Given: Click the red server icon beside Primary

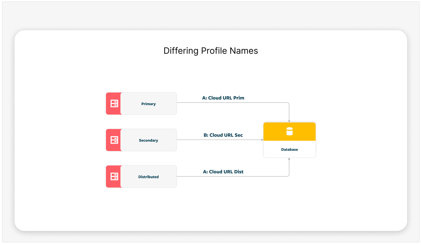Looking at the screenshot, I should pyautogui.click(x=114, y=104).
